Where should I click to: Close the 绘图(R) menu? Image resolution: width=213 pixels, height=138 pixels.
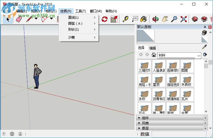pos(66,11)
